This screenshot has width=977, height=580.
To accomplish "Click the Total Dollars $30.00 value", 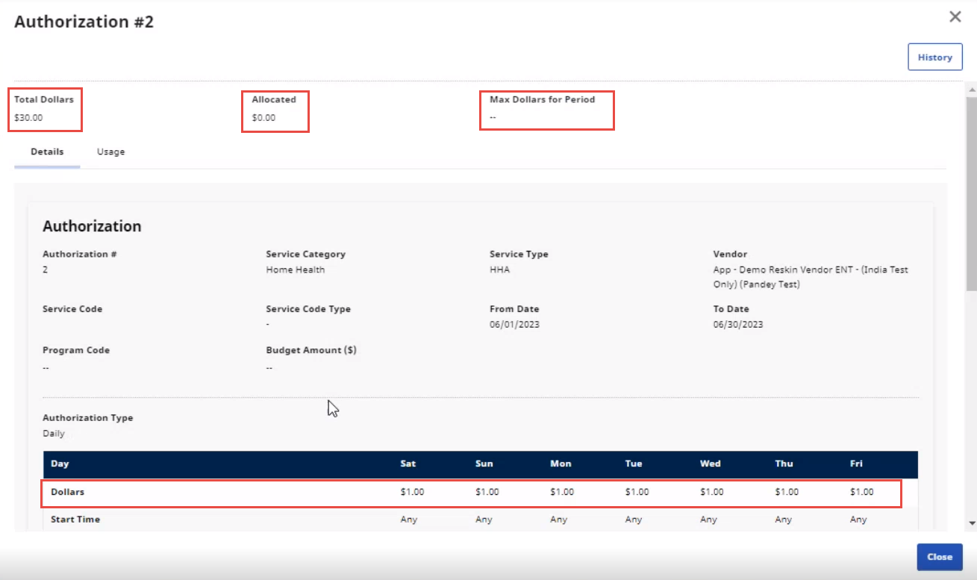I will [28, 117].
